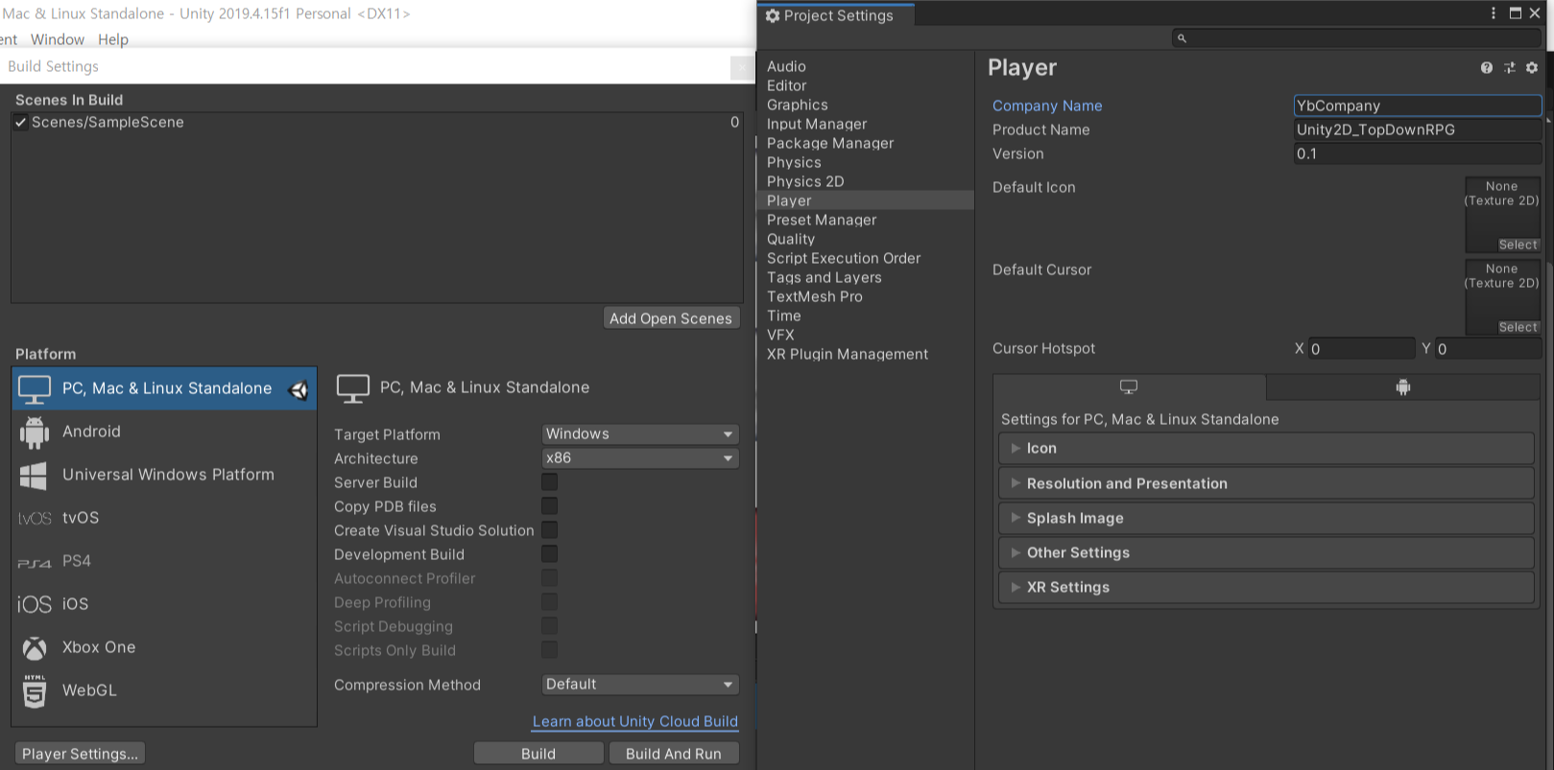Switch to the PC standalone monitor settings tab
Image resolution: width=1554 pixels, height=770 pixels.
[x=1129, y=387]
